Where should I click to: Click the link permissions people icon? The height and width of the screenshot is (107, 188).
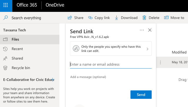[76, 48]
